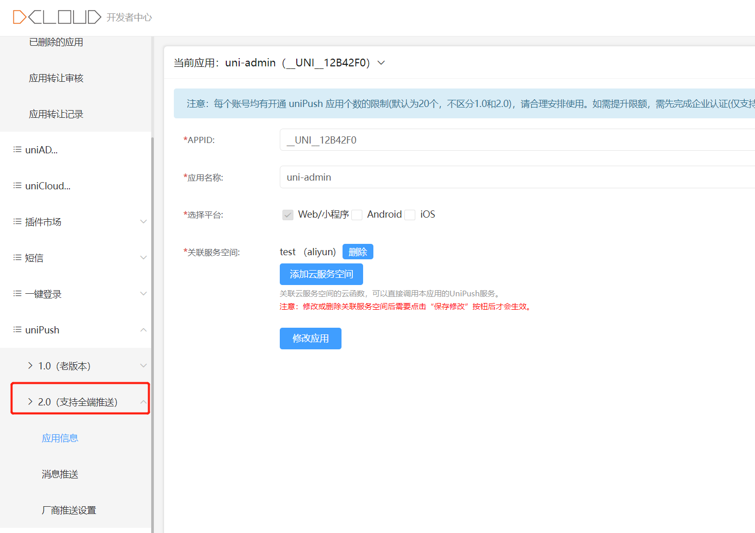Click the 添加云服务空间 button
Viewport: 755px width, 533px height.
tap(321, 274)
